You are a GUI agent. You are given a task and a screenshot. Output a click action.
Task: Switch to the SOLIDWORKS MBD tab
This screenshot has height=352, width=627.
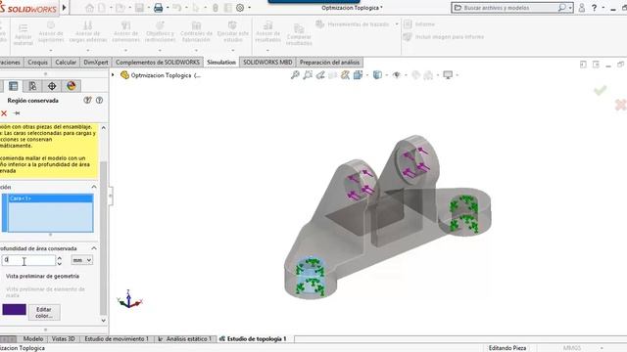tap(267, 63)
